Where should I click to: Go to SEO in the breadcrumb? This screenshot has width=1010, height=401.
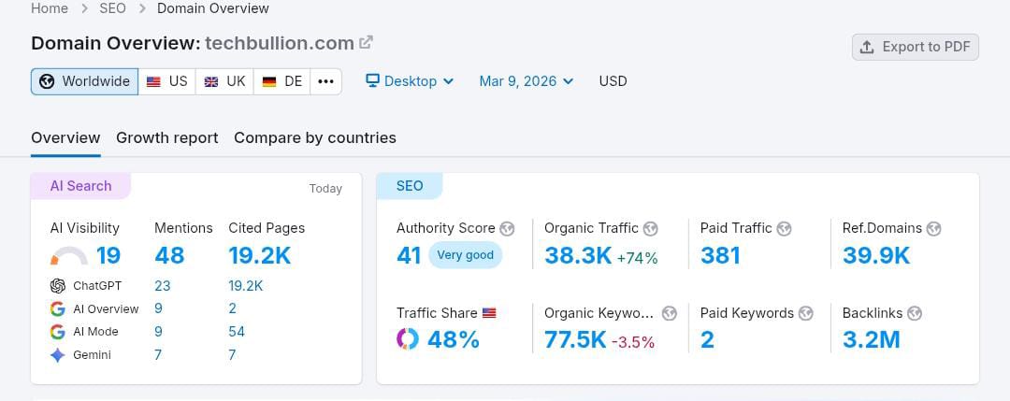(112, 8)
